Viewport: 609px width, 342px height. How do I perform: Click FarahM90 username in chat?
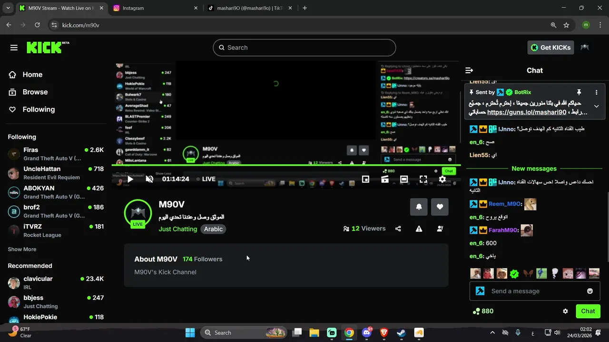pos(503,230)
